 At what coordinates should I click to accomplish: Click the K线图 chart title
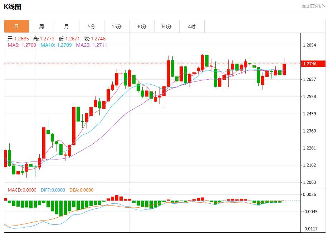click(13, 6)
